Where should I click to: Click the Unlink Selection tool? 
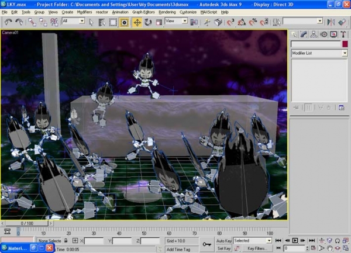(x=43, y=22)
